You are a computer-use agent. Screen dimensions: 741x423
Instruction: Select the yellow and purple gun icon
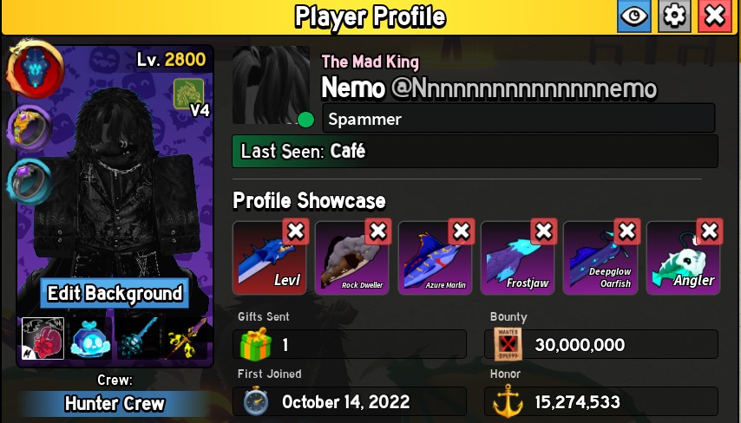point(187,340)
